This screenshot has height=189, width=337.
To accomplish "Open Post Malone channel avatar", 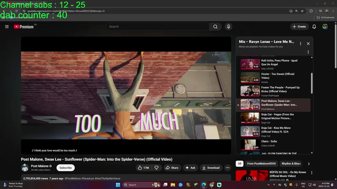I will click(x=25, y=167).
